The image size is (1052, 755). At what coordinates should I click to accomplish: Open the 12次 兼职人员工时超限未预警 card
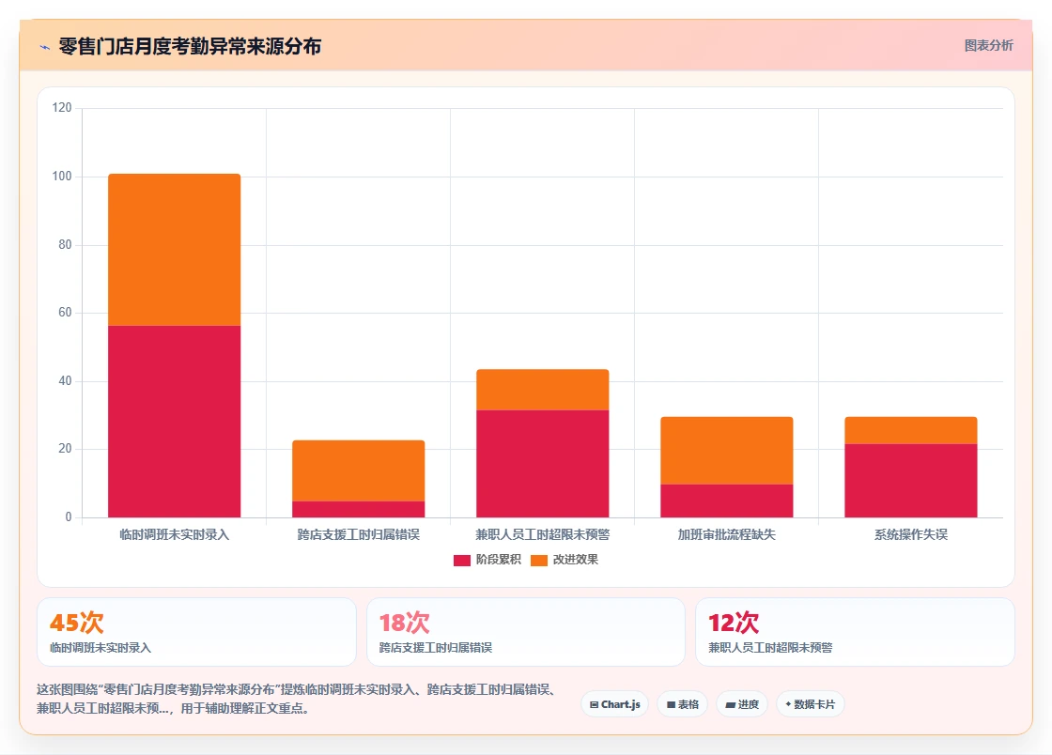point(855,632)
